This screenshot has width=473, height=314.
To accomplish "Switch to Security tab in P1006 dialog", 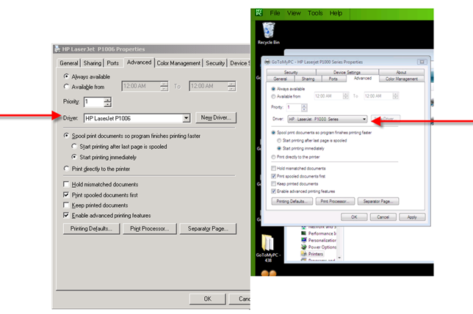I will point(215,63).
